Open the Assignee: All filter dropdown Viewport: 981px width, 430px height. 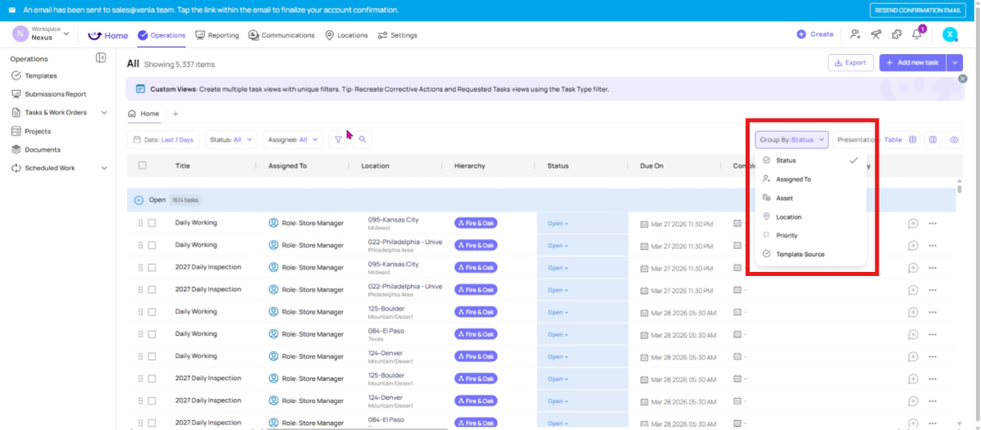293,140
